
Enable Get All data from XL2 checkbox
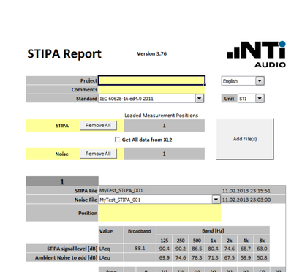117,140
